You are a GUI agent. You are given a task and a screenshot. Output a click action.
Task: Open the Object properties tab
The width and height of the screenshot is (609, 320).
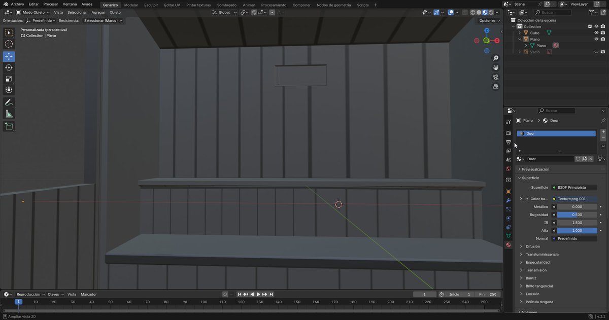(x=508, y=192)
